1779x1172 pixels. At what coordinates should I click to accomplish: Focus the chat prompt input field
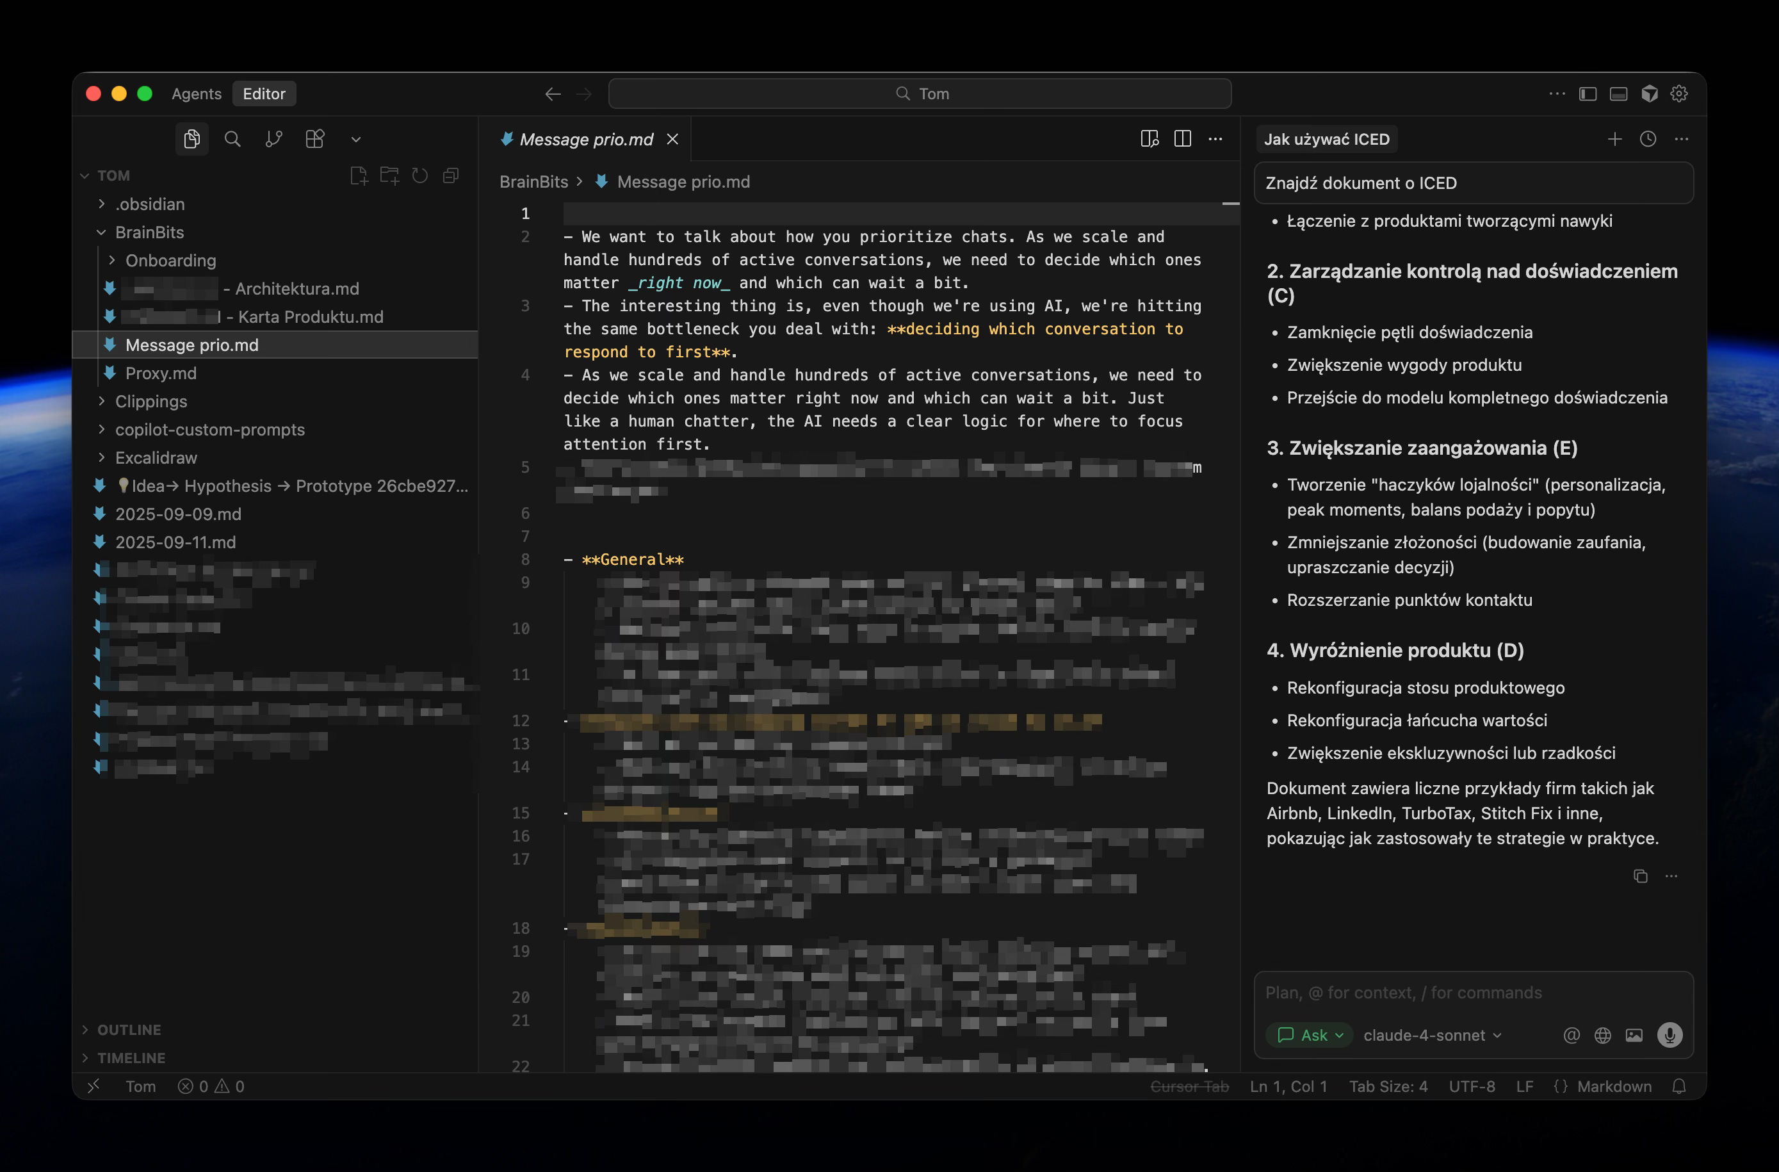[1472, 993]
